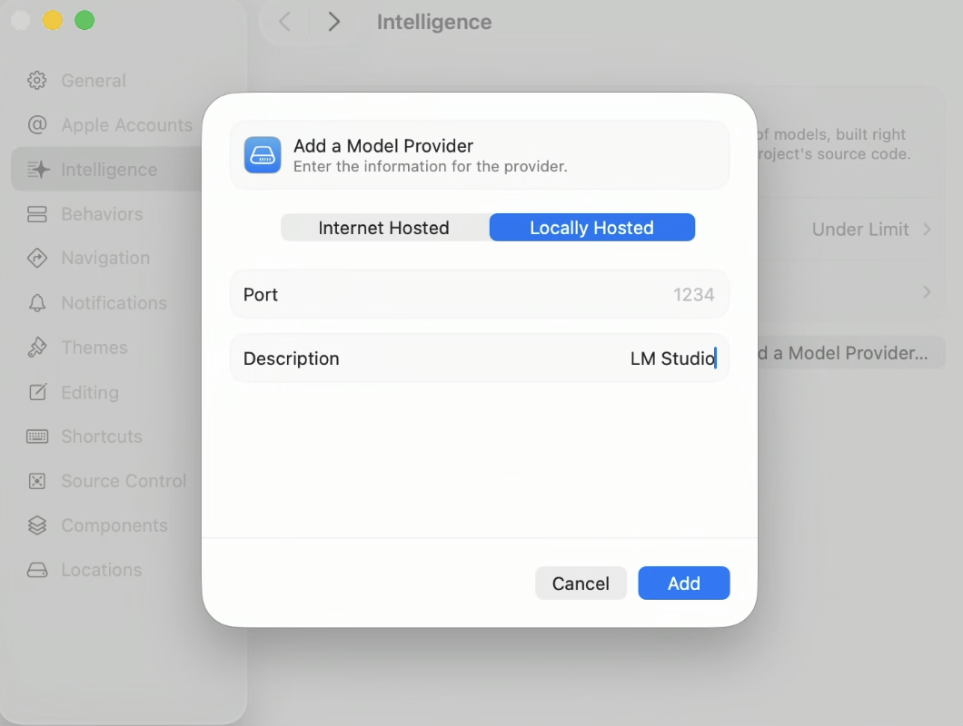Open Themes settings pane
This screenshot has height=726, width=963.
coord(94,348)
